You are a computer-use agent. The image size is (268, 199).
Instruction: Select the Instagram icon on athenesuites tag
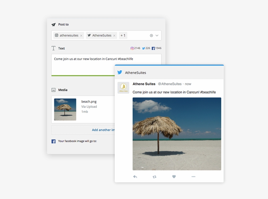point(57,35)
